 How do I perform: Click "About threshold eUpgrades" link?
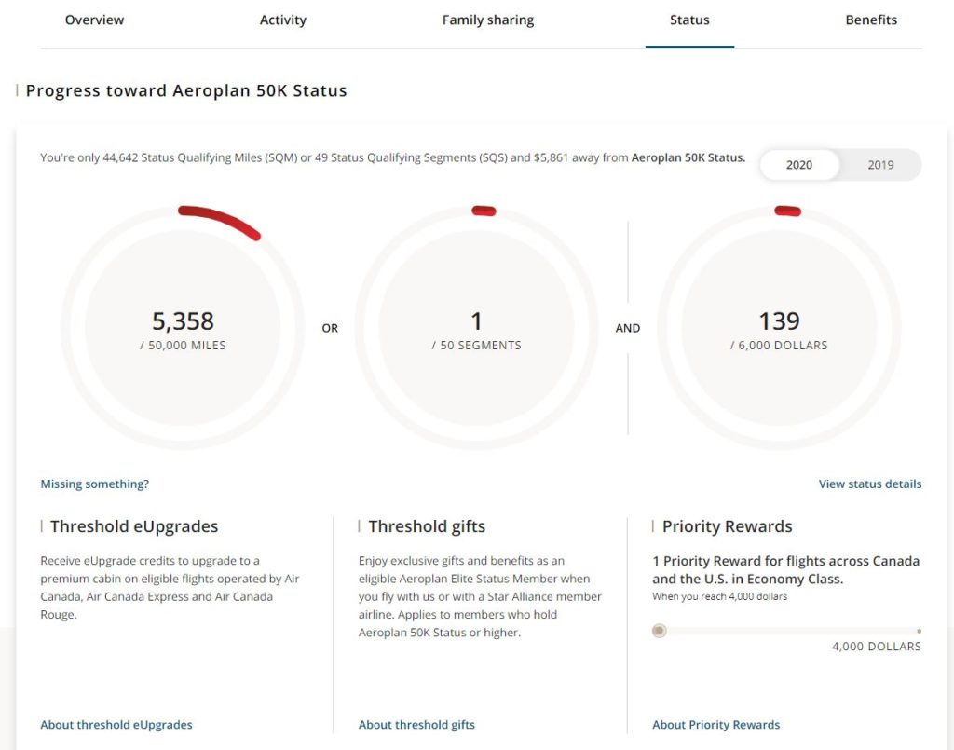[116, 724]
